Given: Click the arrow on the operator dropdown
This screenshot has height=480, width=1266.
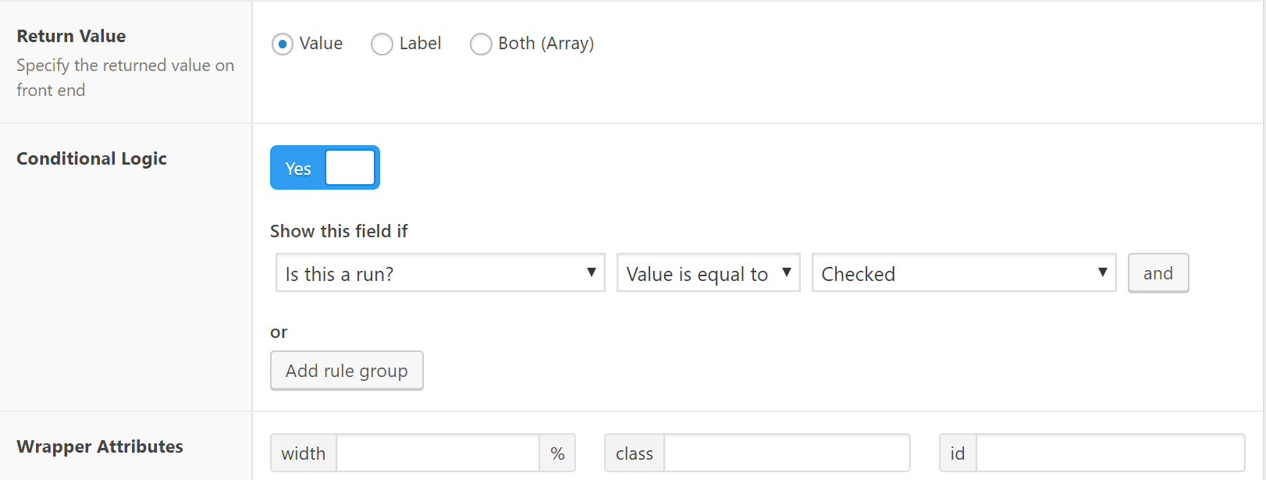Looking at the screenshot, I should pos(784,273).
